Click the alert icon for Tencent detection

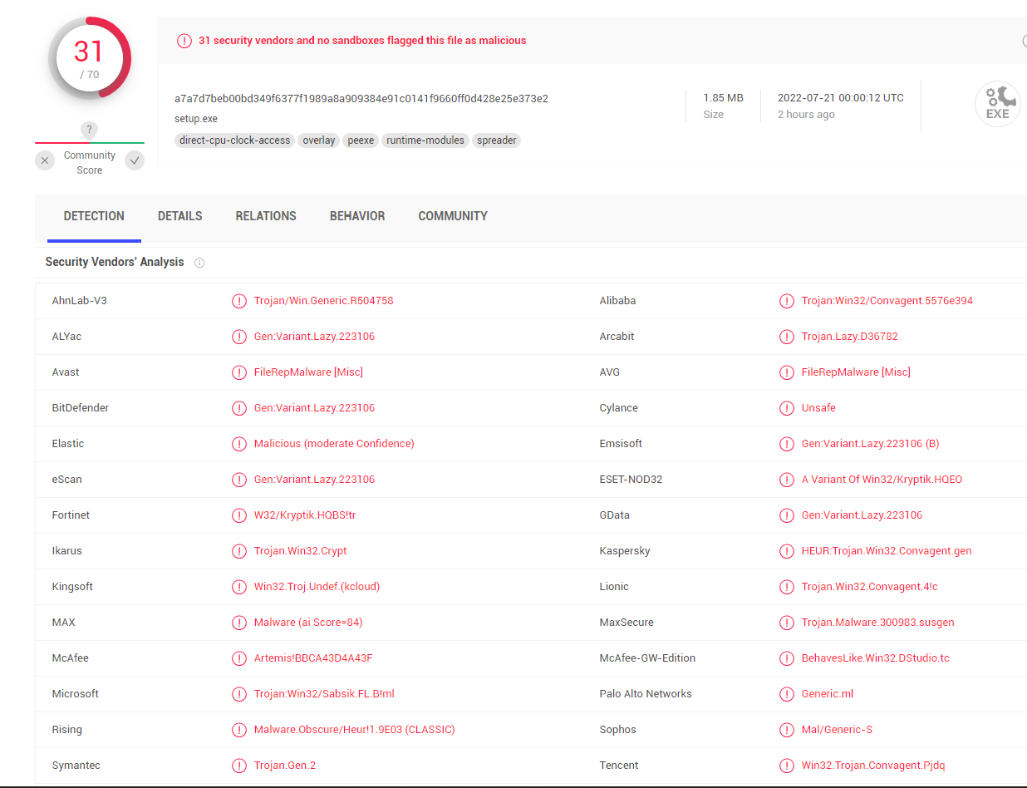point(787,766)
